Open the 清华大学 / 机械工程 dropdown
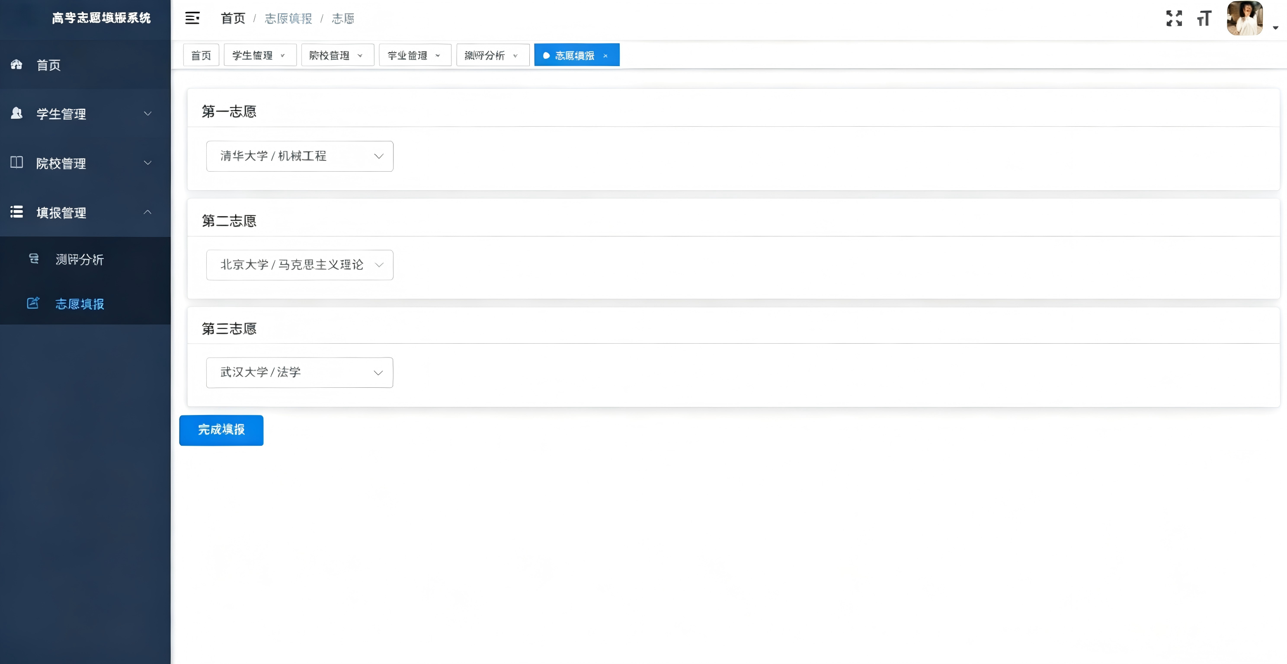 pyautogui.click(x=300, y=156)
